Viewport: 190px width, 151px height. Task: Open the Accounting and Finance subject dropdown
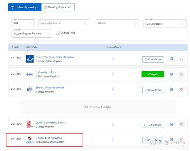coord(32,34)
